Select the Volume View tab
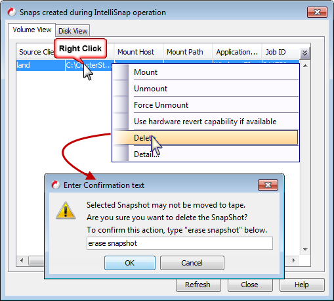The image size is (334, 301). coord(32,30)
